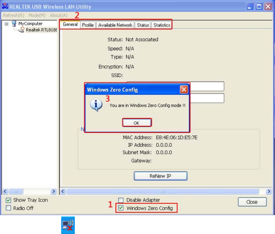275x234 pixels.
Task: Click the Realtek utility title bar icon
Action: pyautogui.click(x=5, y=6)
